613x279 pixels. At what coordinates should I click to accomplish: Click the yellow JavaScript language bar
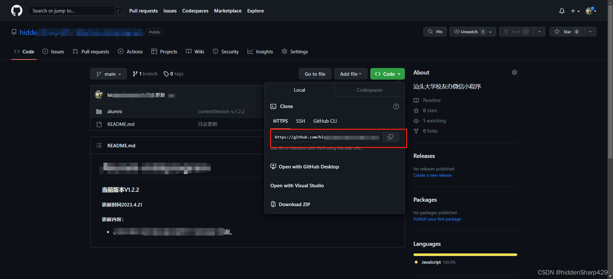(x=465, y=255)
